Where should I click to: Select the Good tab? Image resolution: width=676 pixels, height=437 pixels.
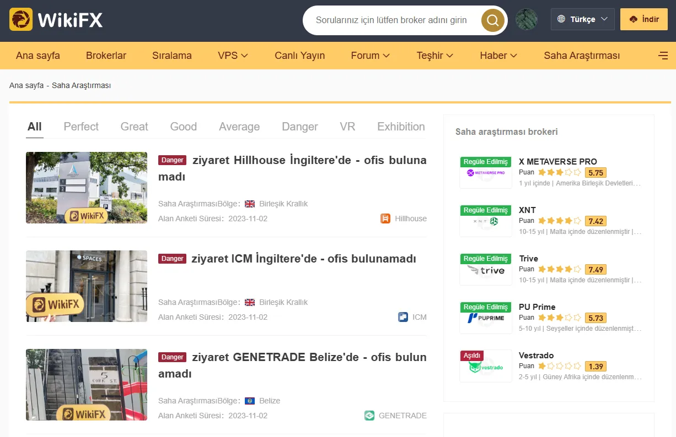click(184, 127)
